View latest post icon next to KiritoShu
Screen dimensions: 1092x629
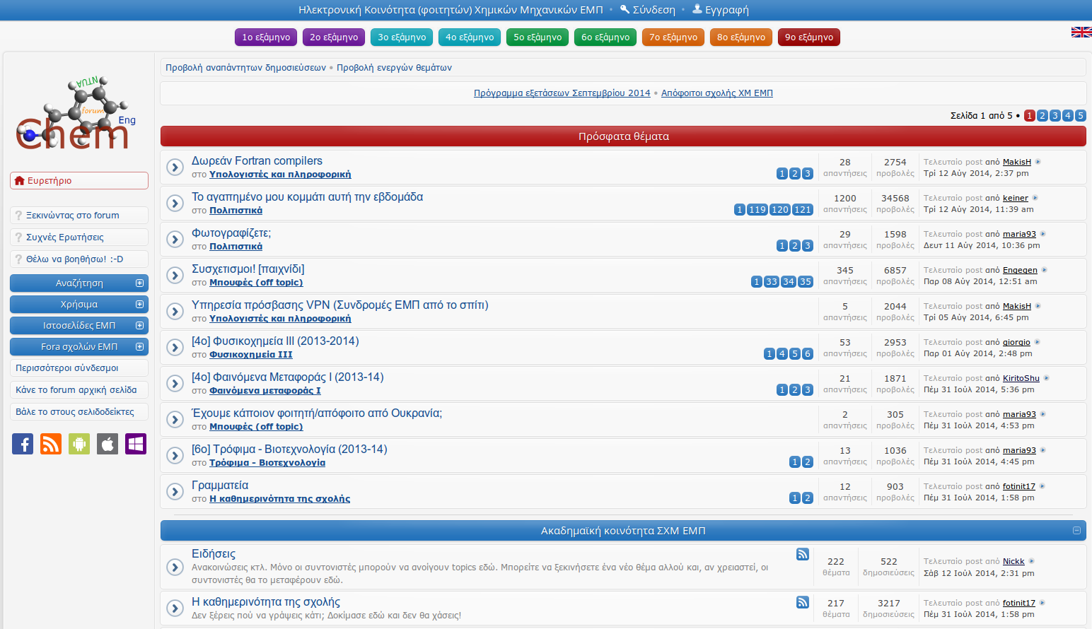click(1047, 378)
